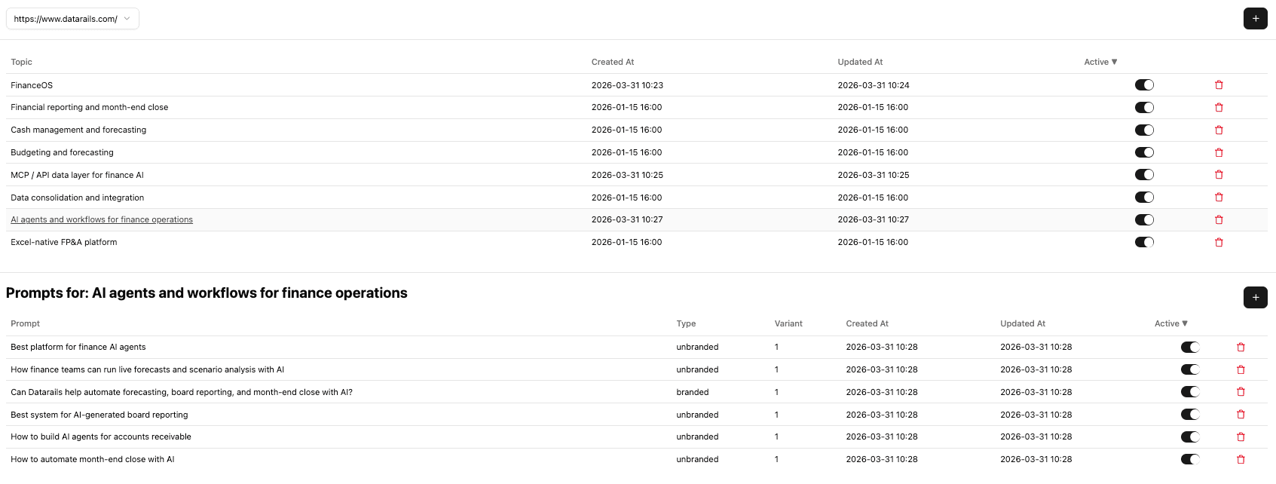Image resolution: width=1276 pixels, height=484 pixels.
Task: Delete the branded Datarails prompt
Action: (x=1241, y=392)
